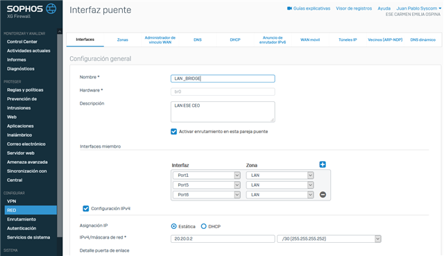This screenshot has width=444, height=256.
Task: Open Aplicaciones in sidebar
Action: [x=20, y=126]
